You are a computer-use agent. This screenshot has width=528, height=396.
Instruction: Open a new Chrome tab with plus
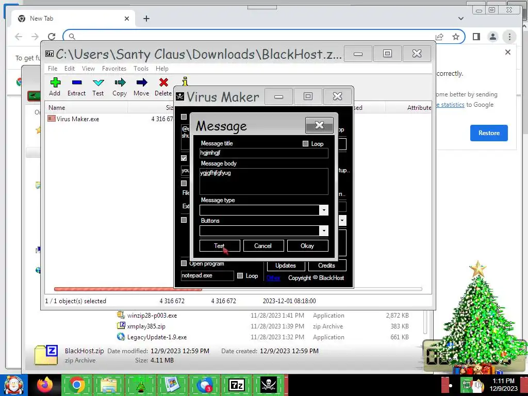(x=146, y=19)
